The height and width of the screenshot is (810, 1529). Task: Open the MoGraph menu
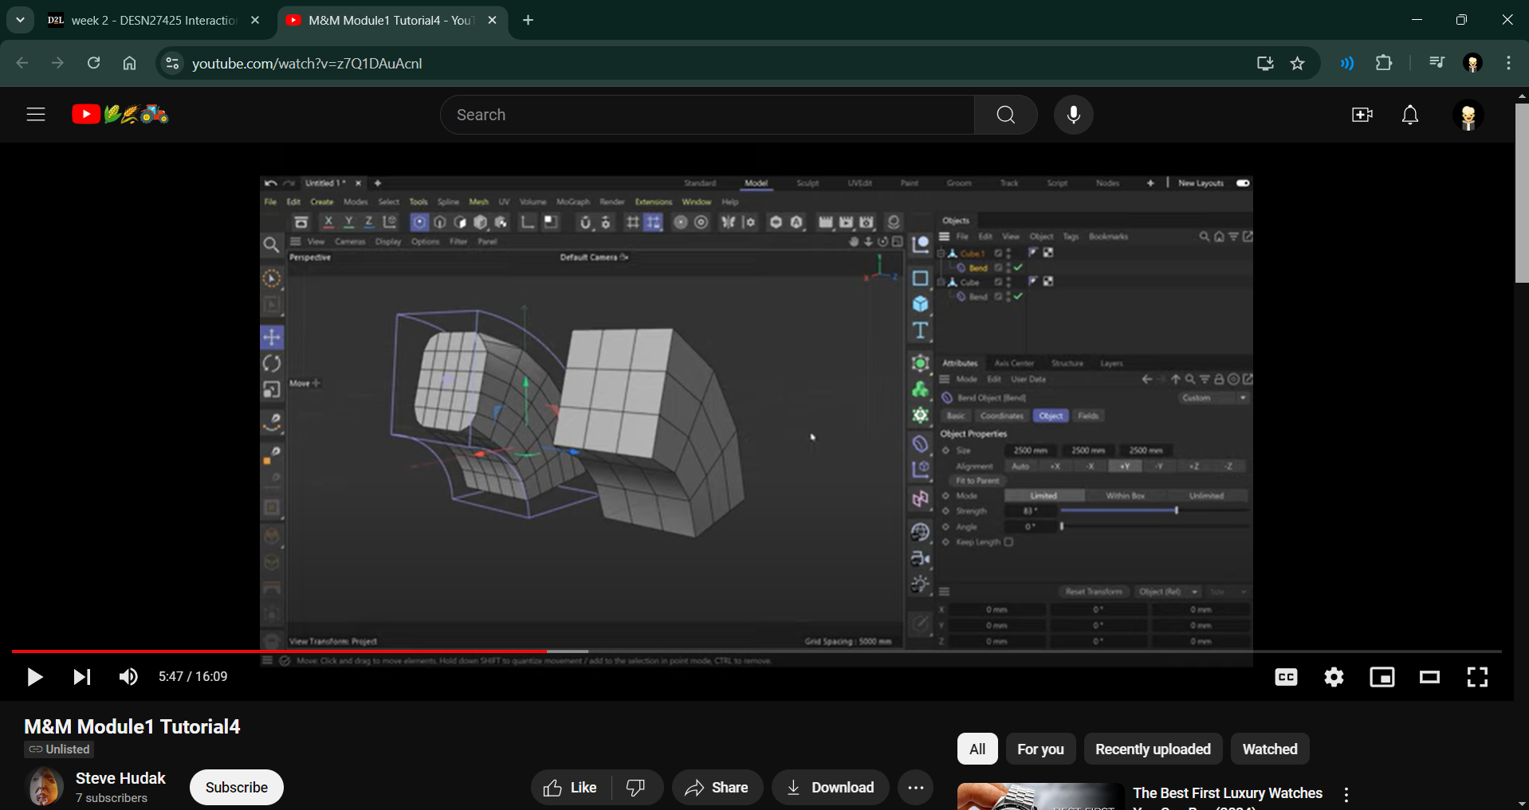click(x=572, y=202)
